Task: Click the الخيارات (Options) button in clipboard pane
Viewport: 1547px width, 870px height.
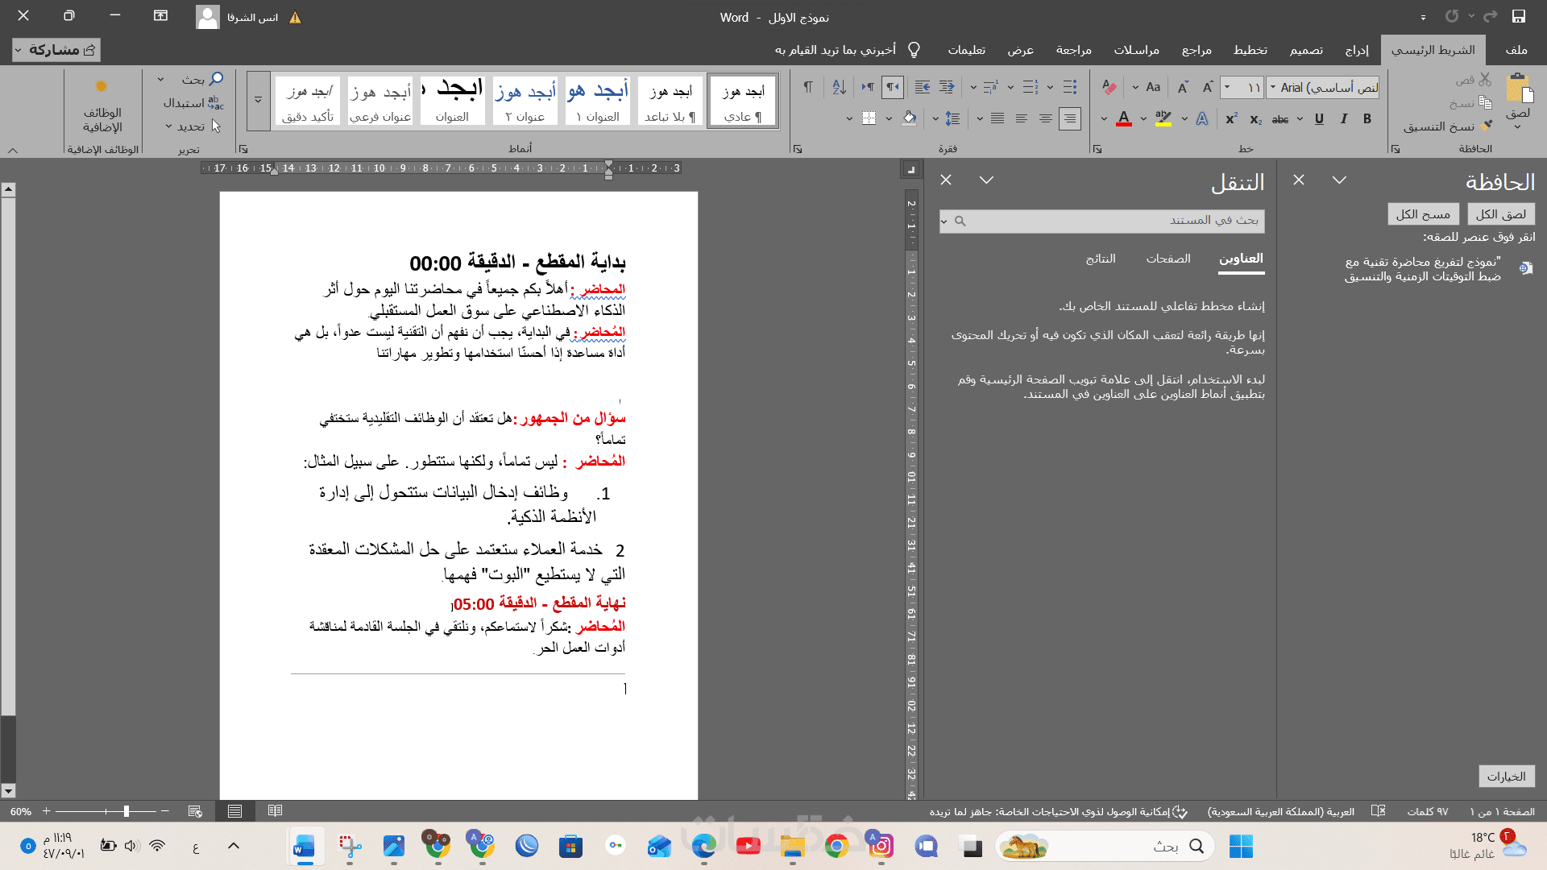Action: click(x=1506, y=777)
